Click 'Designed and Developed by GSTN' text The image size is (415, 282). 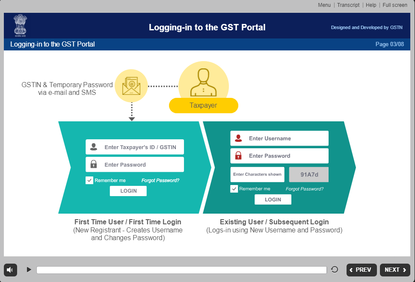click(x=367, y=27)
